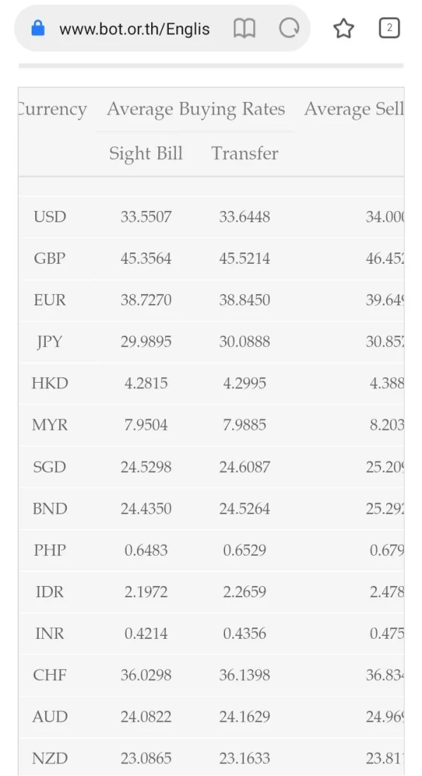Tap the GBP currency code

click(x=49, y=258)
